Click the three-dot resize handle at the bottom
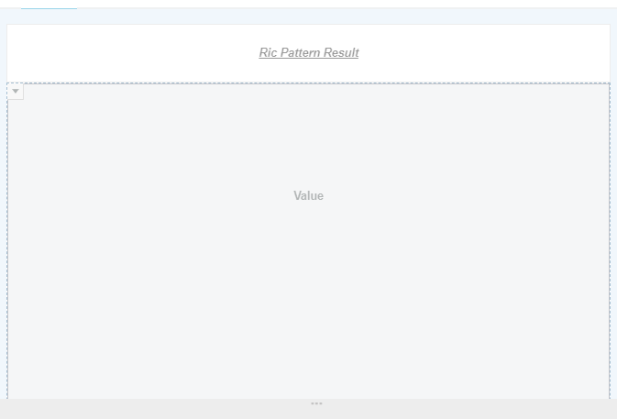Viewport: 617px width, 419px height. click(x=316, y=403)
